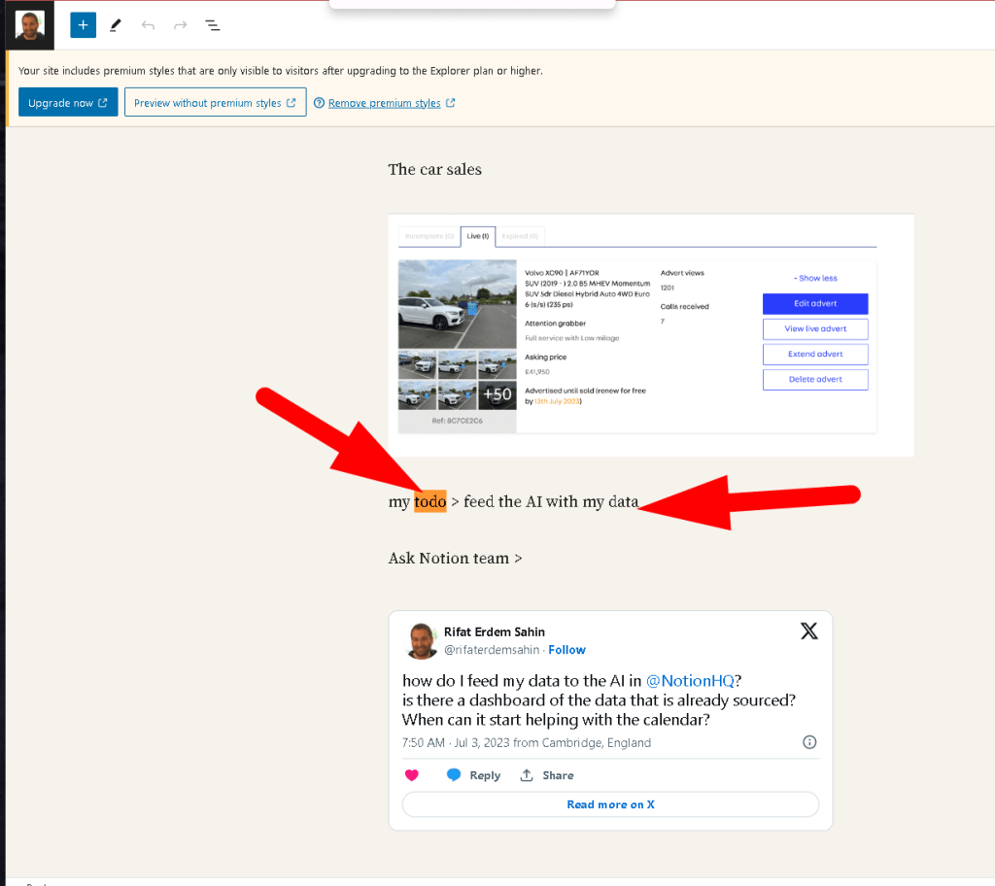Click the 'Live (1)' tab in the image
The height and width of the screenshot is (886, 995).
(478, 236)
